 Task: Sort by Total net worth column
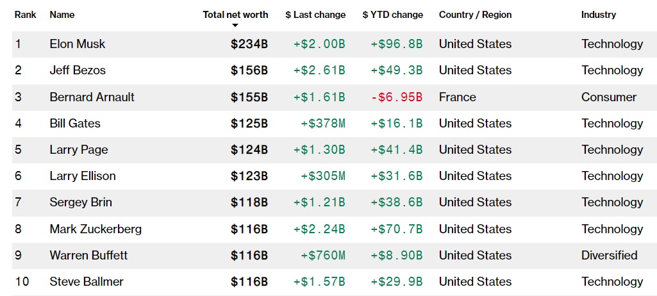pos(235,14)
